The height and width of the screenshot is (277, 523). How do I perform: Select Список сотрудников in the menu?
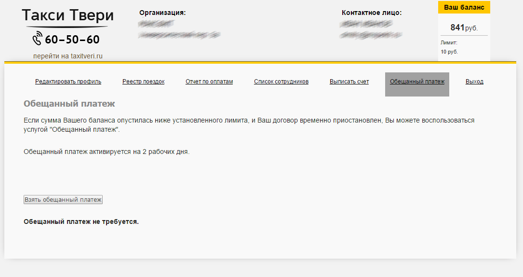[281, 82]
